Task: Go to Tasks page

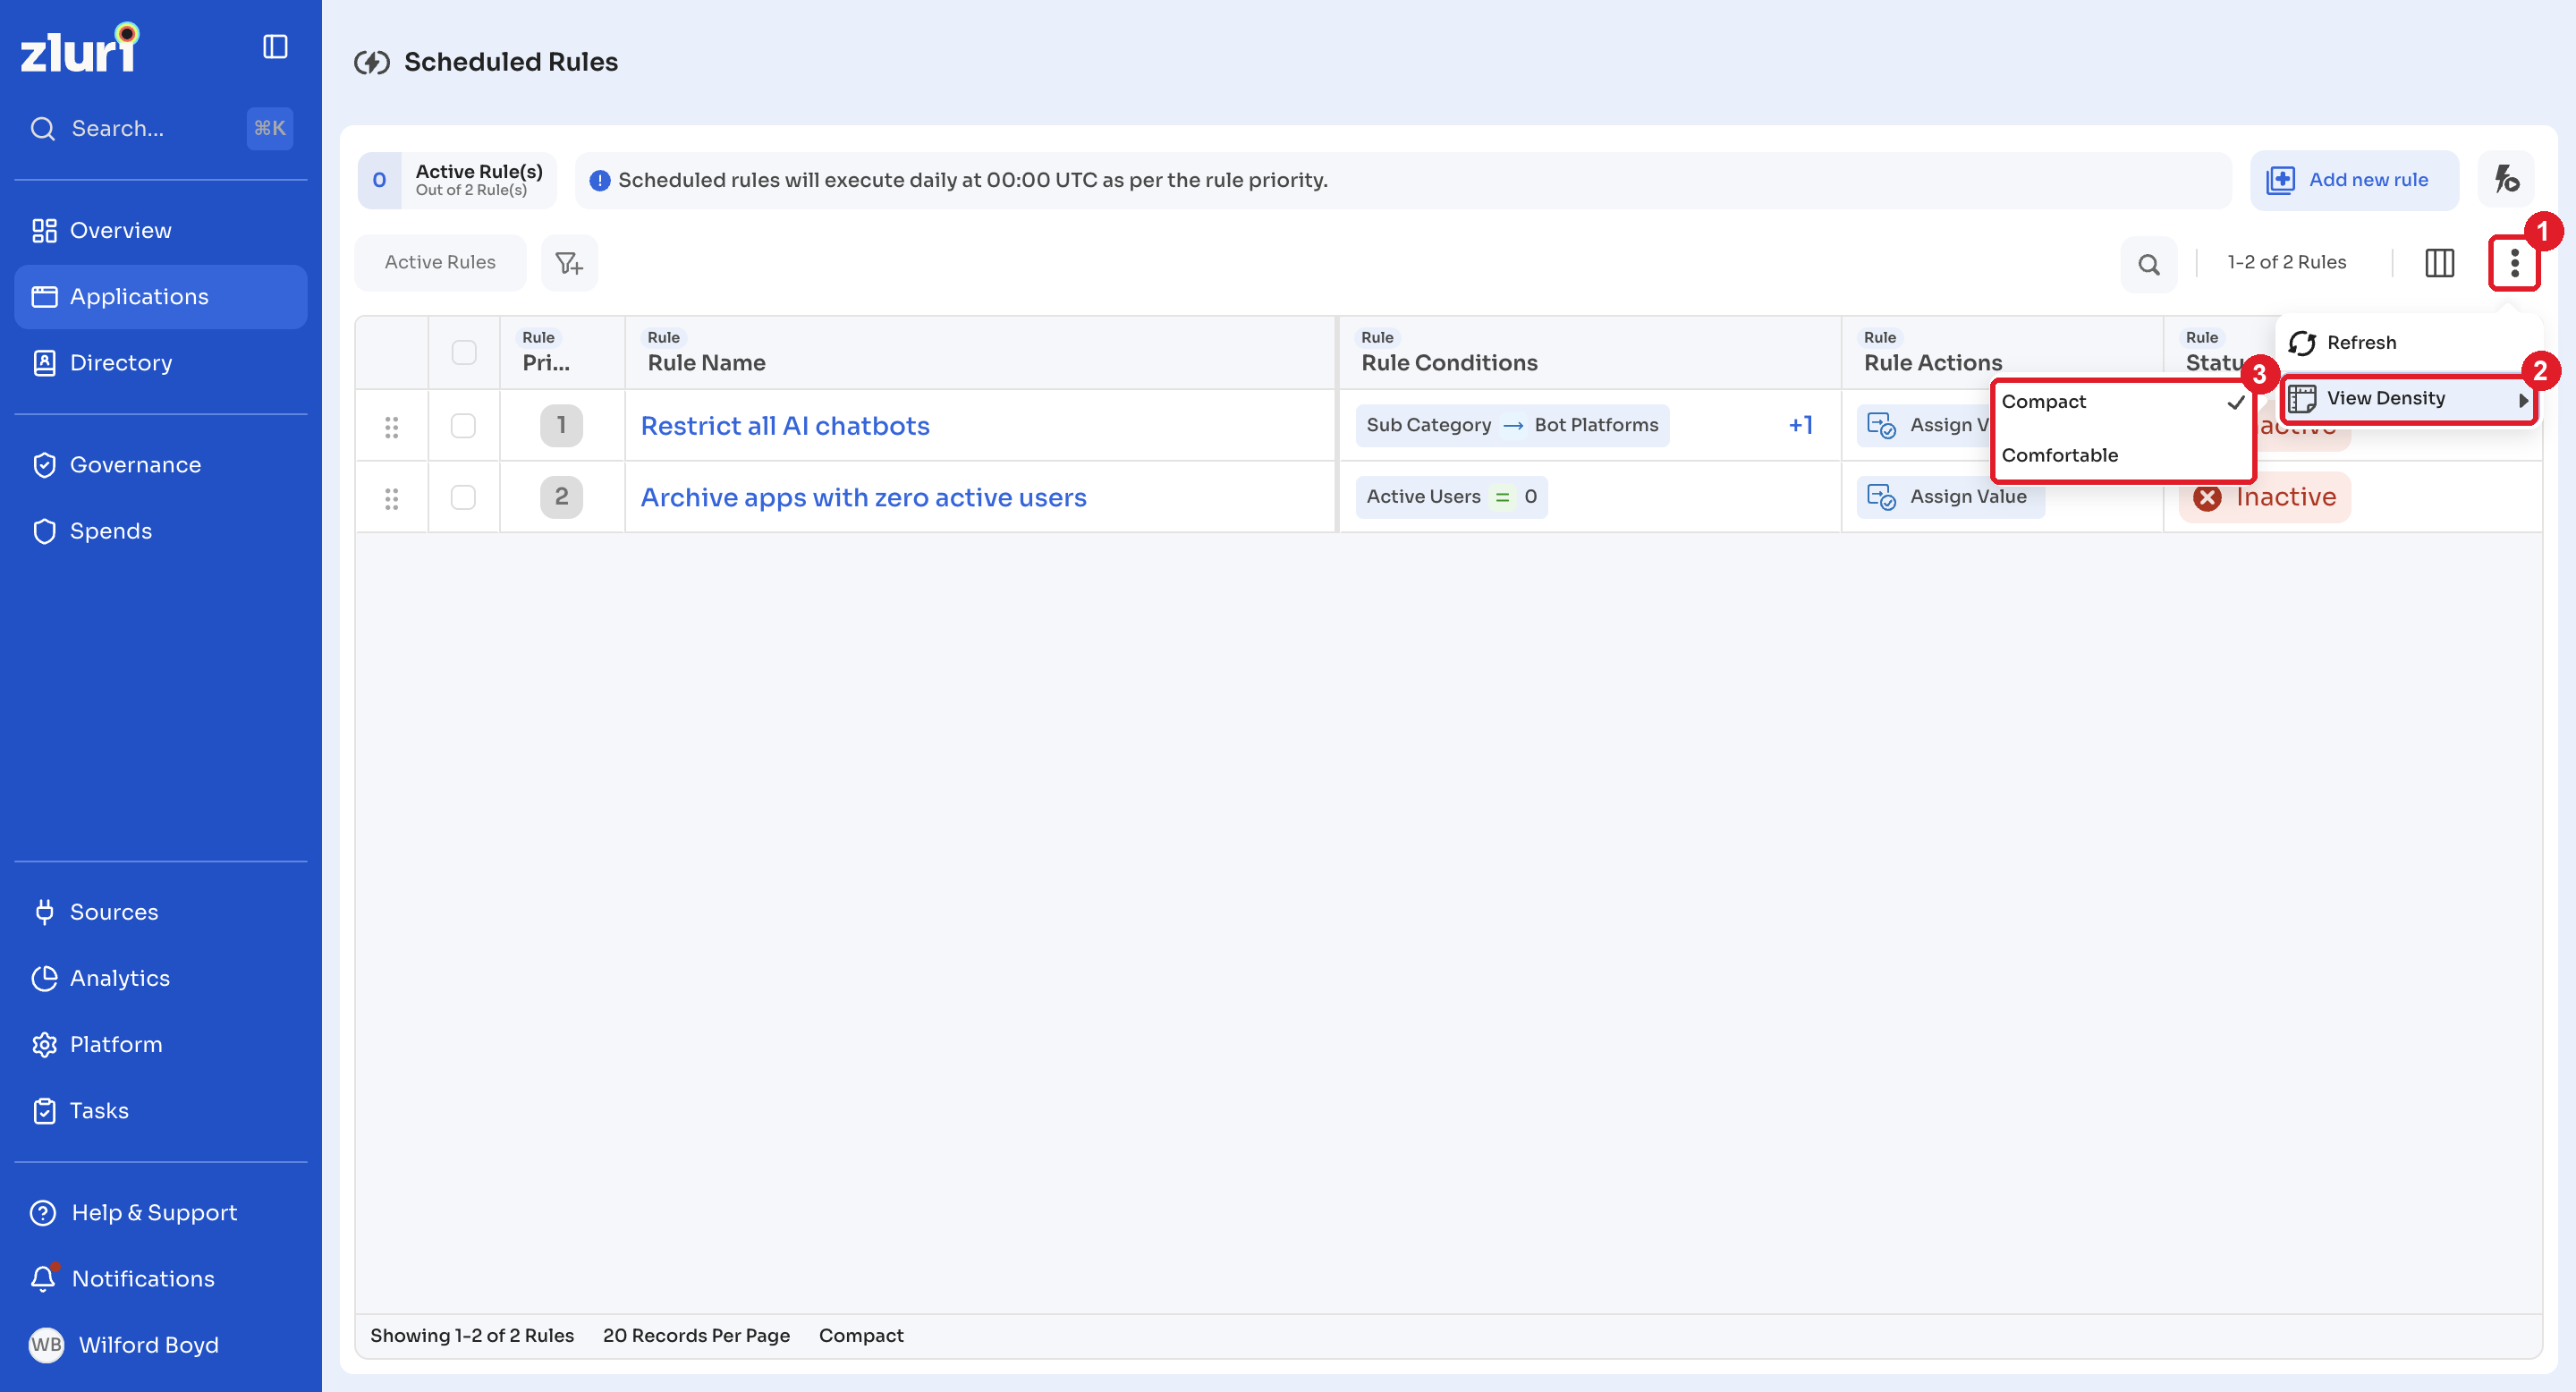Action: [x=160, y=1110]
